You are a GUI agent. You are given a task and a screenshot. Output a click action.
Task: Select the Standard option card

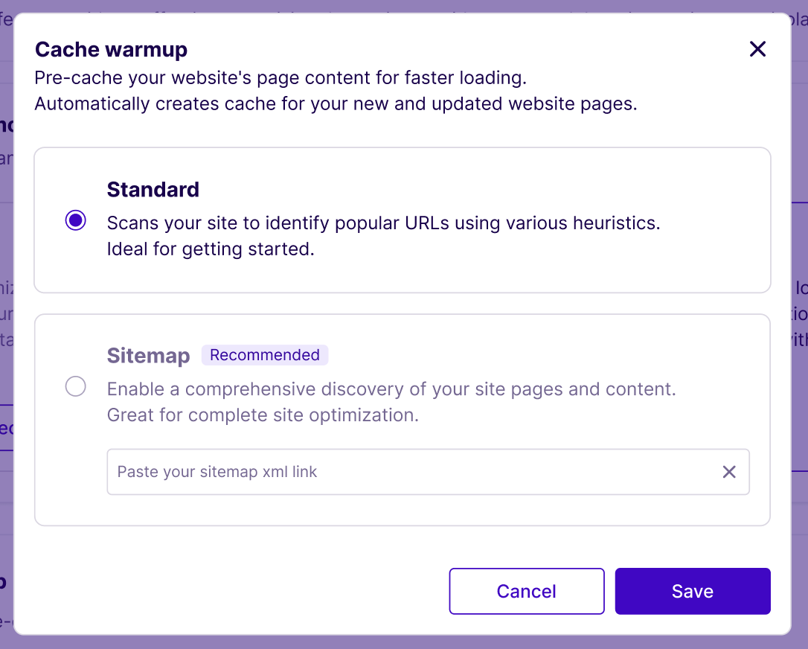[x=402, y=220]
